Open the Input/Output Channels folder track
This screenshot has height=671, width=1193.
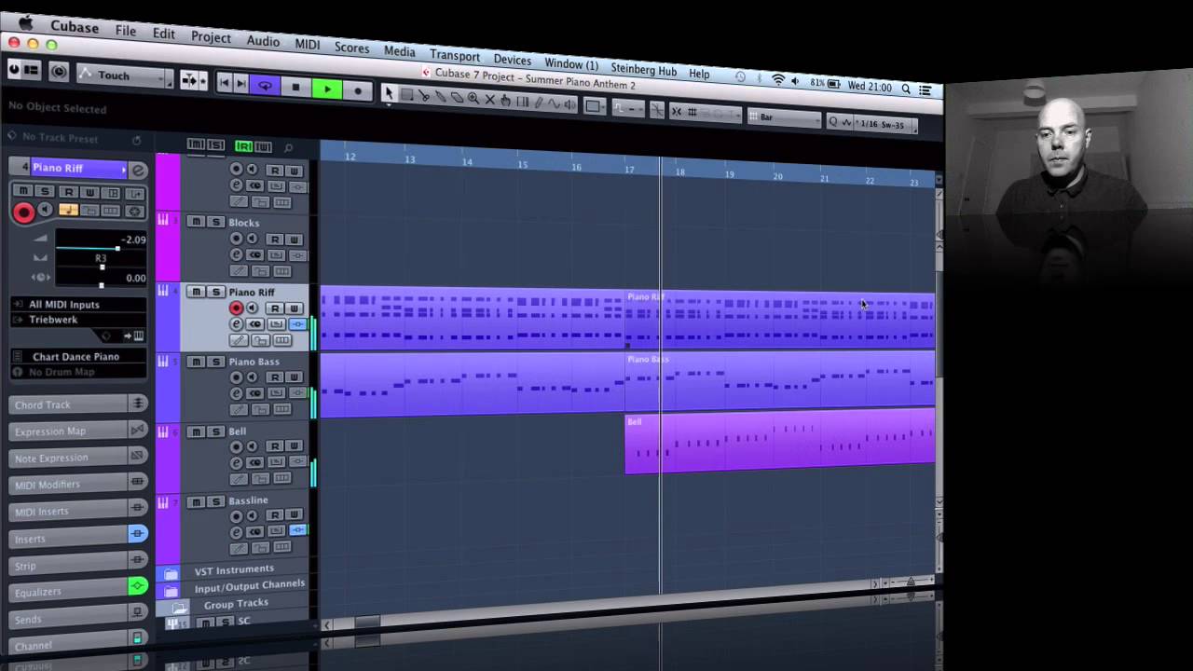pyautogui.click(x=249, y=585)
